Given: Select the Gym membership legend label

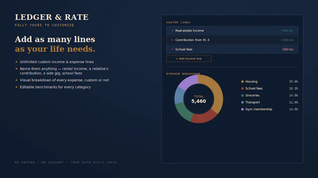Looking at the screenshot, I should click(x=259, y=109).
